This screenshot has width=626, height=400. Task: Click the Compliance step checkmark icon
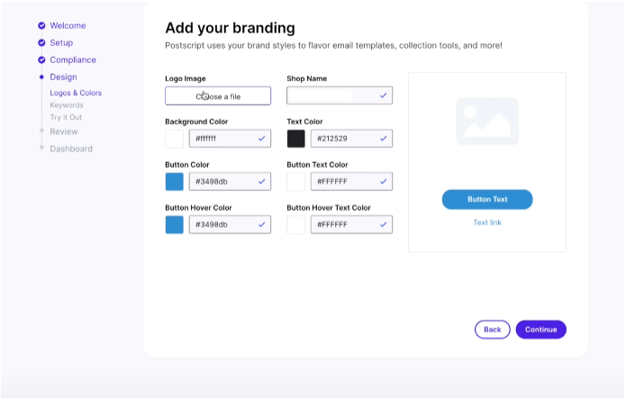pos(41,59)
